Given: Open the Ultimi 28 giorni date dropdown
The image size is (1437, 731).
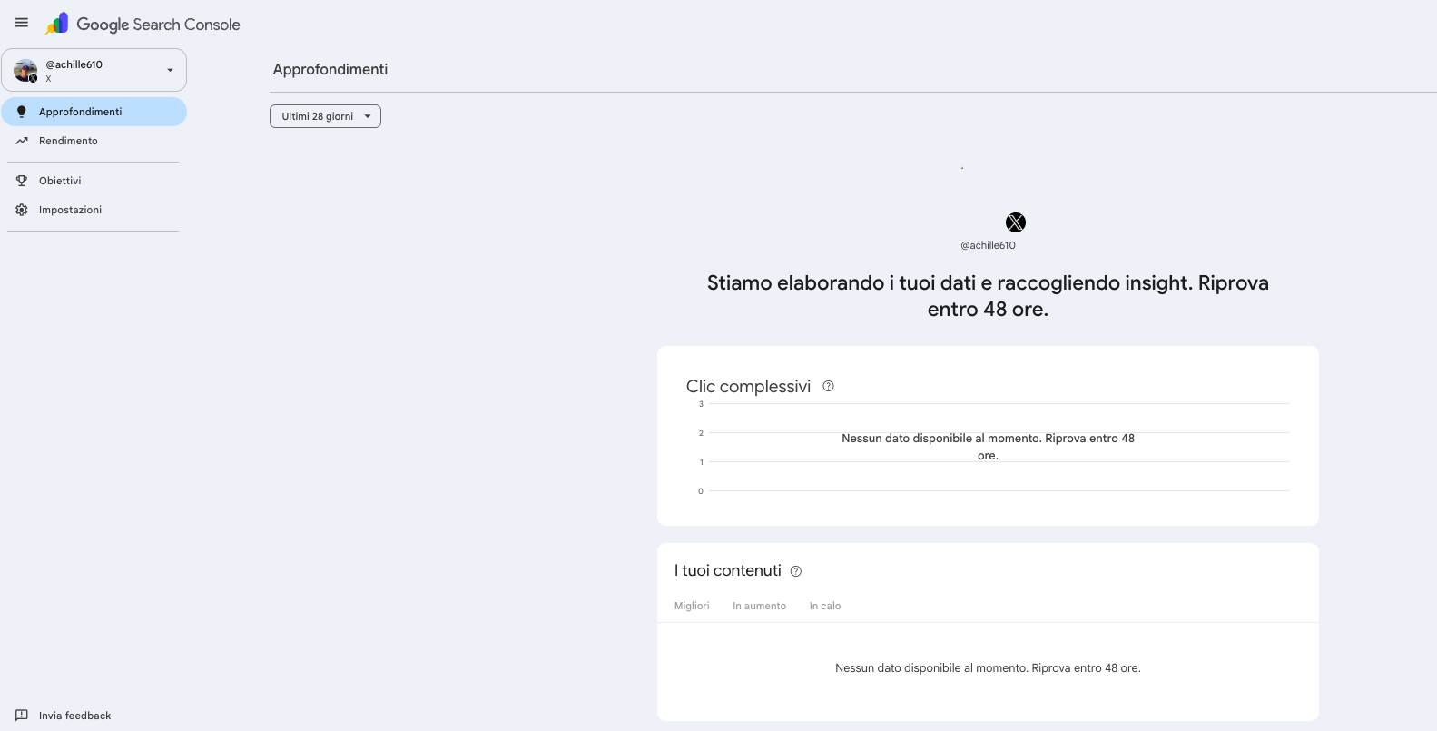Looking at the screenshot, I should (325, 116).
